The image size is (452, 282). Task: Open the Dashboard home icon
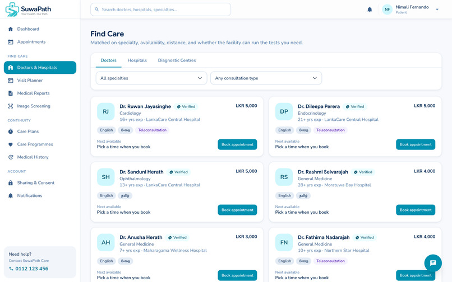[x=11, y=29]
